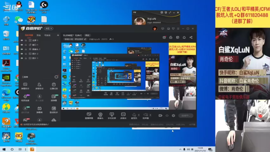
Task: Select the 全屏 1 source row
Action: (39, 40)
